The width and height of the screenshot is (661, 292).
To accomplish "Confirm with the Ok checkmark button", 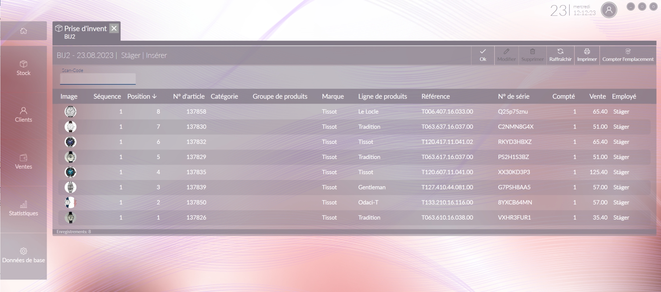I will click(x=483, y=55).
